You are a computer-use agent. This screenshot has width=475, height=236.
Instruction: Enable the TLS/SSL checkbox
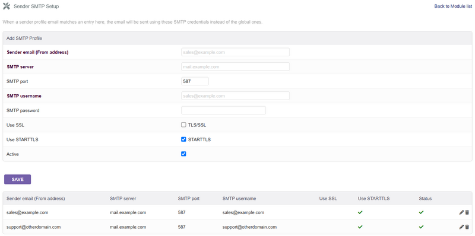pos(183,125)
